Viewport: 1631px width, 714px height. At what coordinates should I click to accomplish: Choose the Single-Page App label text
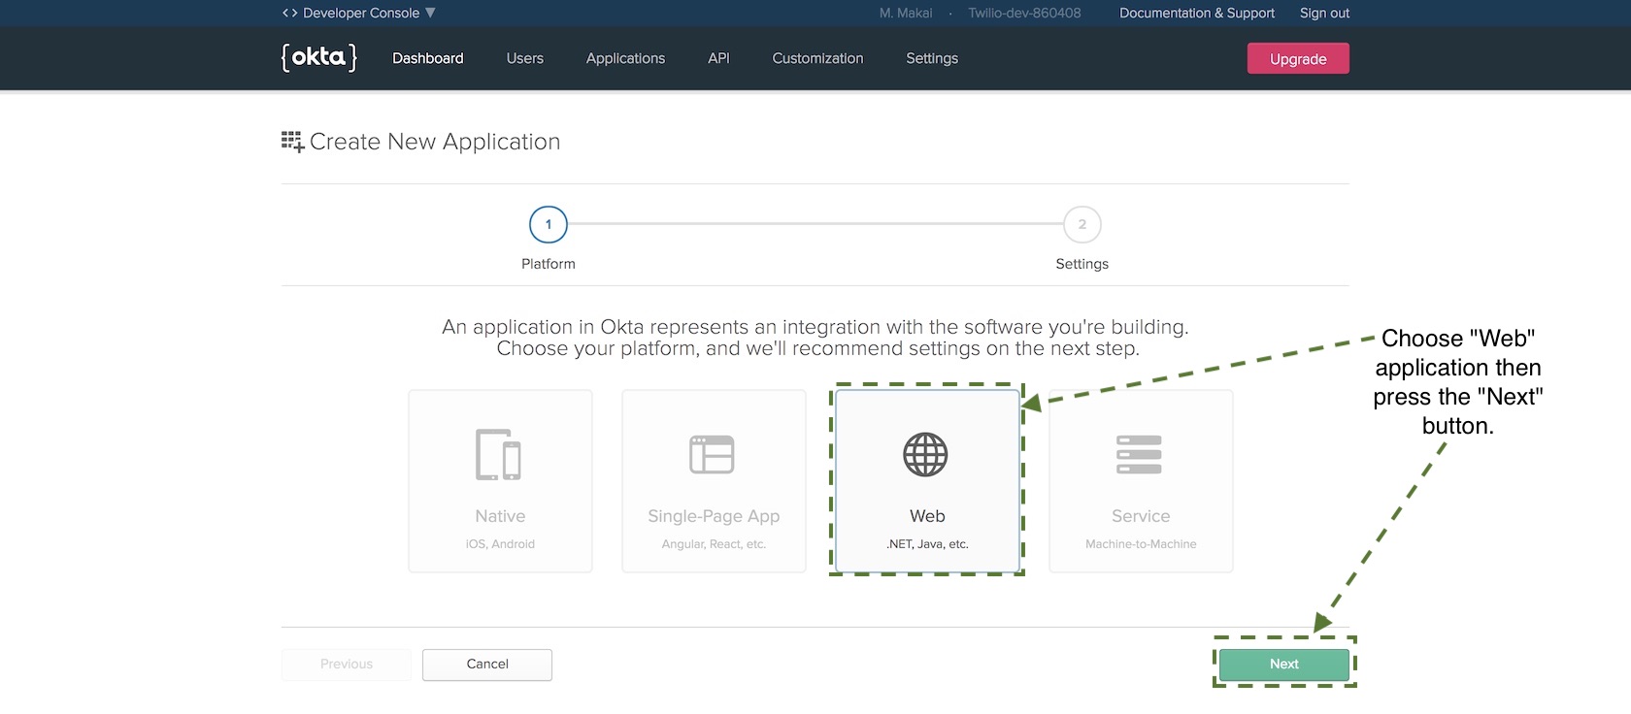[714, 516]
